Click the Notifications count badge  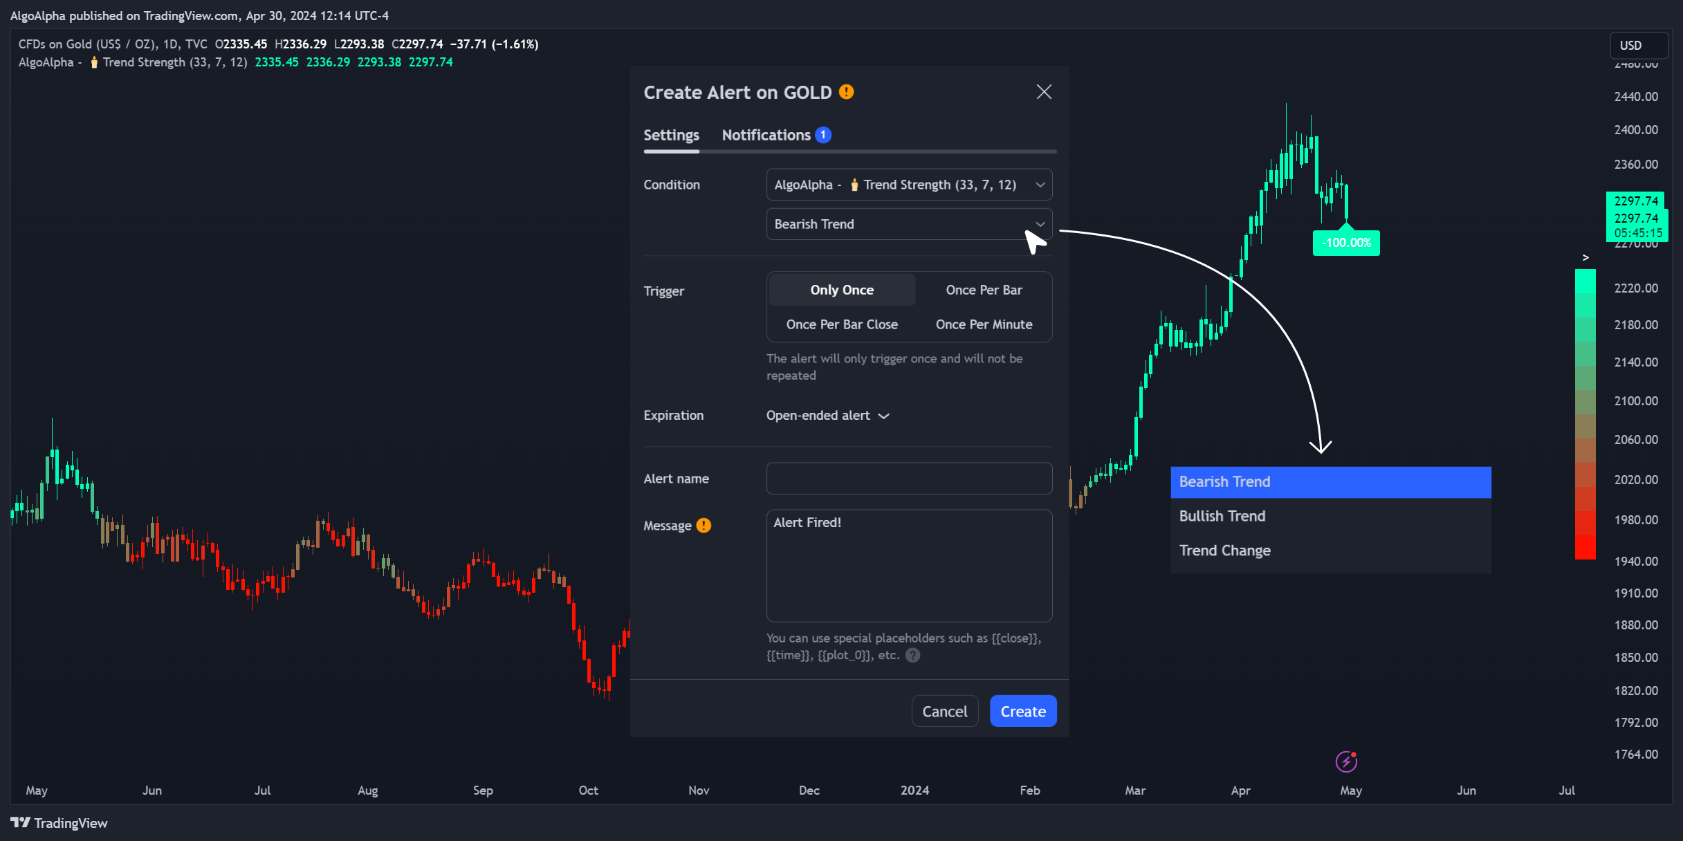pyautogui.click(x=823, y=135)
